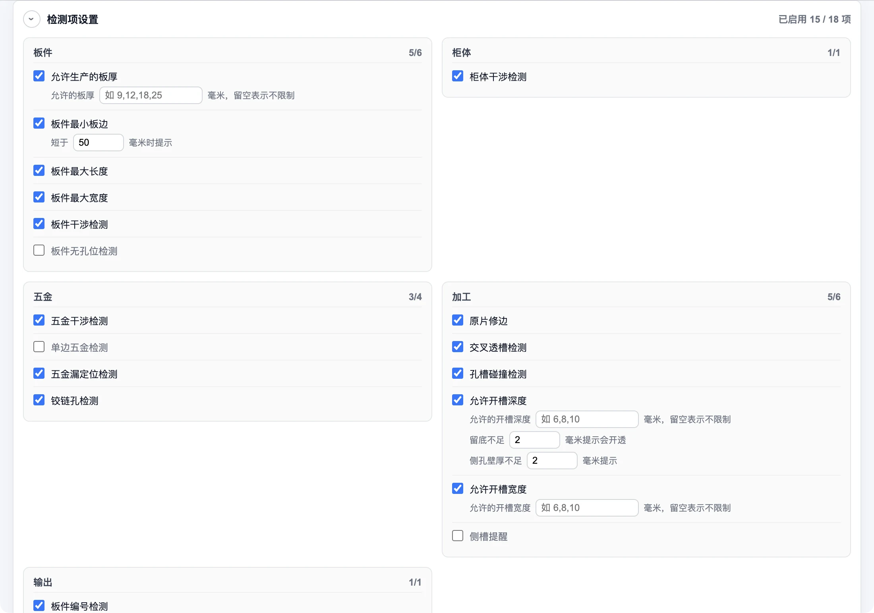Screen dimensions: 874x613
Task: Enable 侧槽提醒 checkbox
Action: click(x=458, y=536)
